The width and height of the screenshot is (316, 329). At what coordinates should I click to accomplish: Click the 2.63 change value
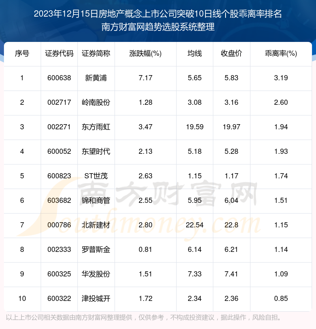point(145,176)
